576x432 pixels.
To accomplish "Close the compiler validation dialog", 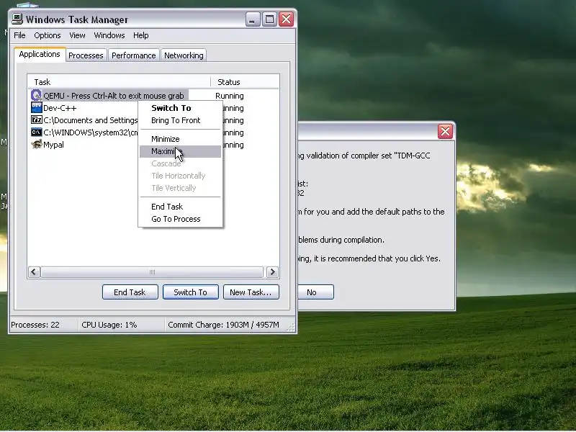I will coord(445,131).
